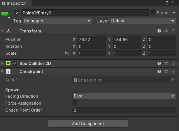
Task: Click Rotation Y field
Action: 127,46
